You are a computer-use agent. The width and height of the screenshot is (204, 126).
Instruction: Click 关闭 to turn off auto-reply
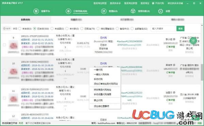point(21,123)
